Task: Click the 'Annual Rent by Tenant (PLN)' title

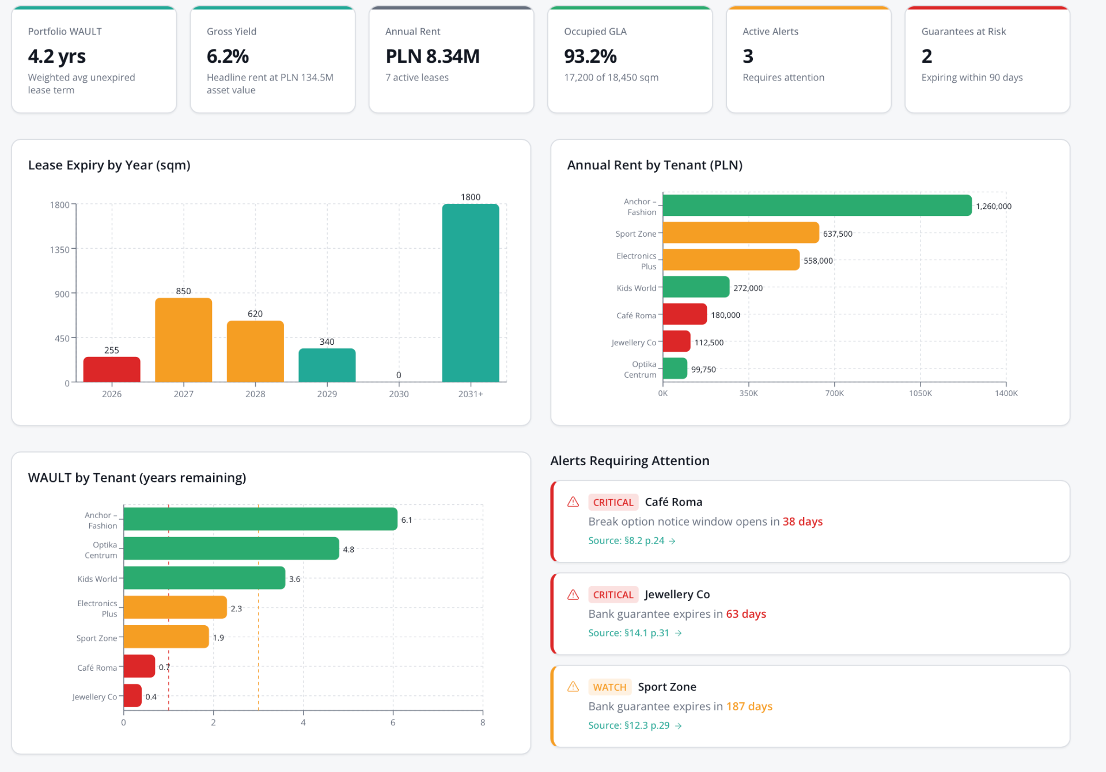Action: [655, 165]
